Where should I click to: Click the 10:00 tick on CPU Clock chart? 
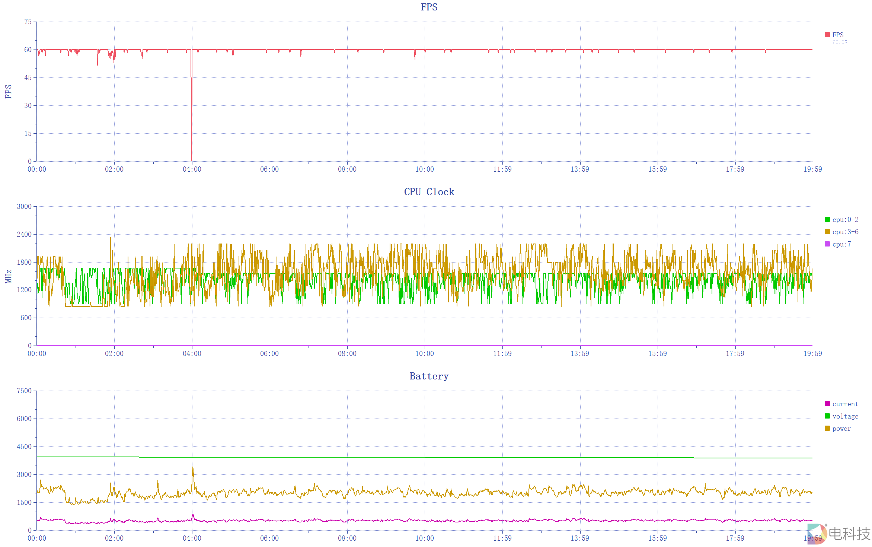coord(425,353)
